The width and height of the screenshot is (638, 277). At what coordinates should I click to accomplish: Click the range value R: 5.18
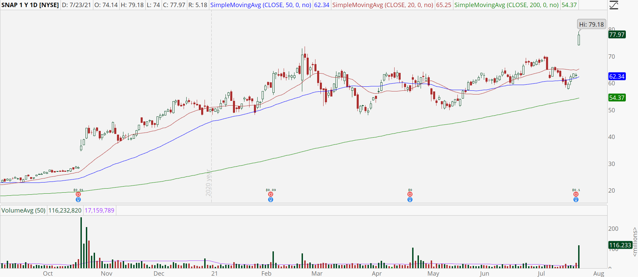[197, 5]
